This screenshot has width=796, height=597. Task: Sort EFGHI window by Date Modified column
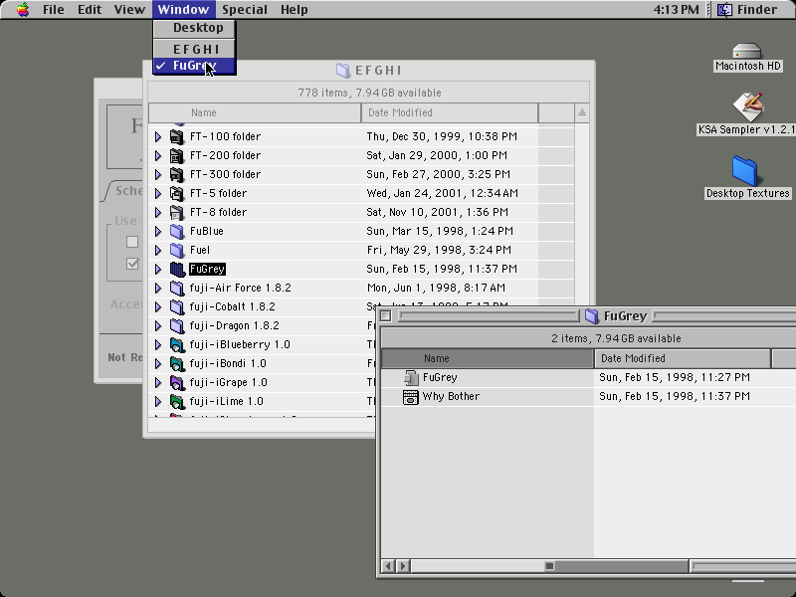pos(450,112)
